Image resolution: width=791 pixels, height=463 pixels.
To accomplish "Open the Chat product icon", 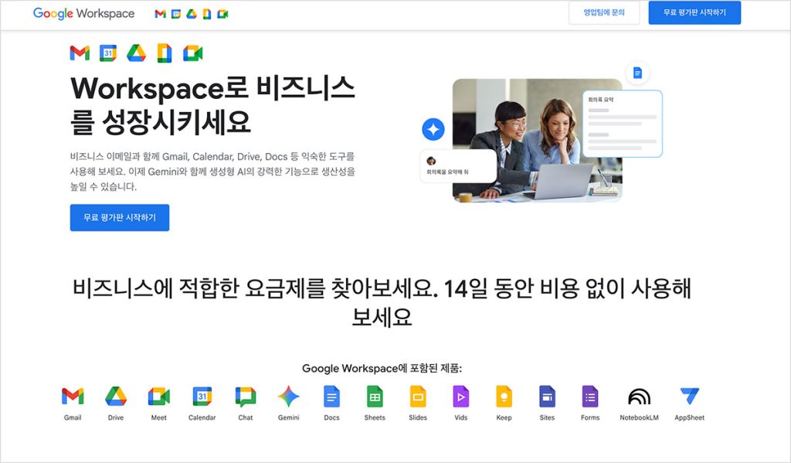I will point(246,397).
